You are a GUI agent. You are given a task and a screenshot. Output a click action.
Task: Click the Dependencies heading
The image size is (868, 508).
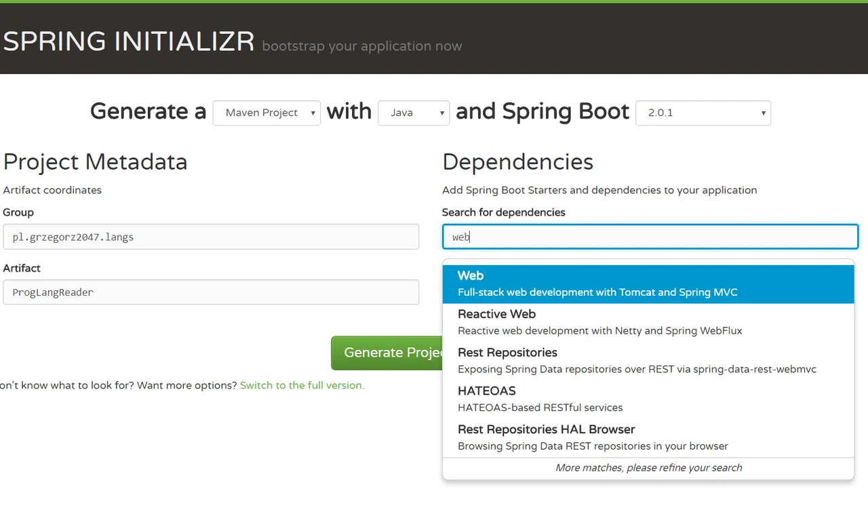pyautogui.click(x=517, y=162)
